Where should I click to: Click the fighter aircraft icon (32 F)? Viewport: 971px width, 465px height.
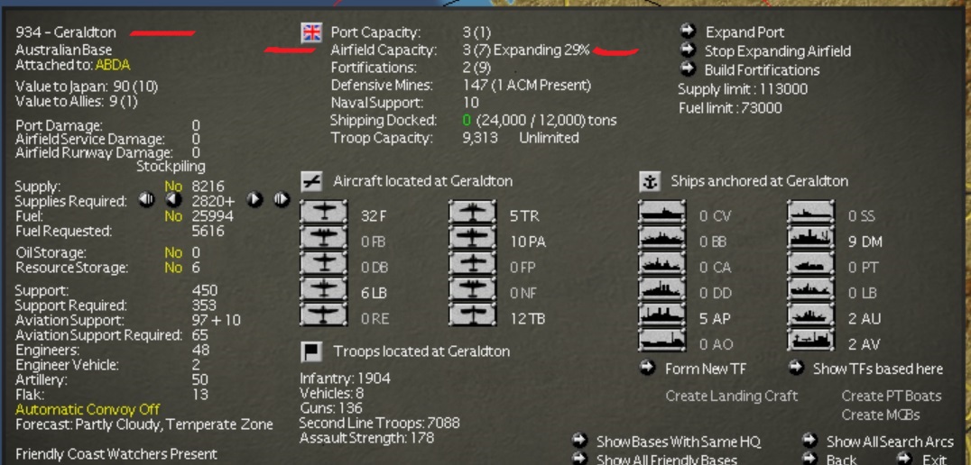click(x=324, y=212)
